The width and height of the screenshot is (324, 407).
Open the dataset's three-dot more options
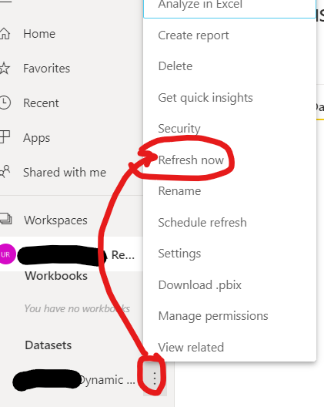click(155, 378)
